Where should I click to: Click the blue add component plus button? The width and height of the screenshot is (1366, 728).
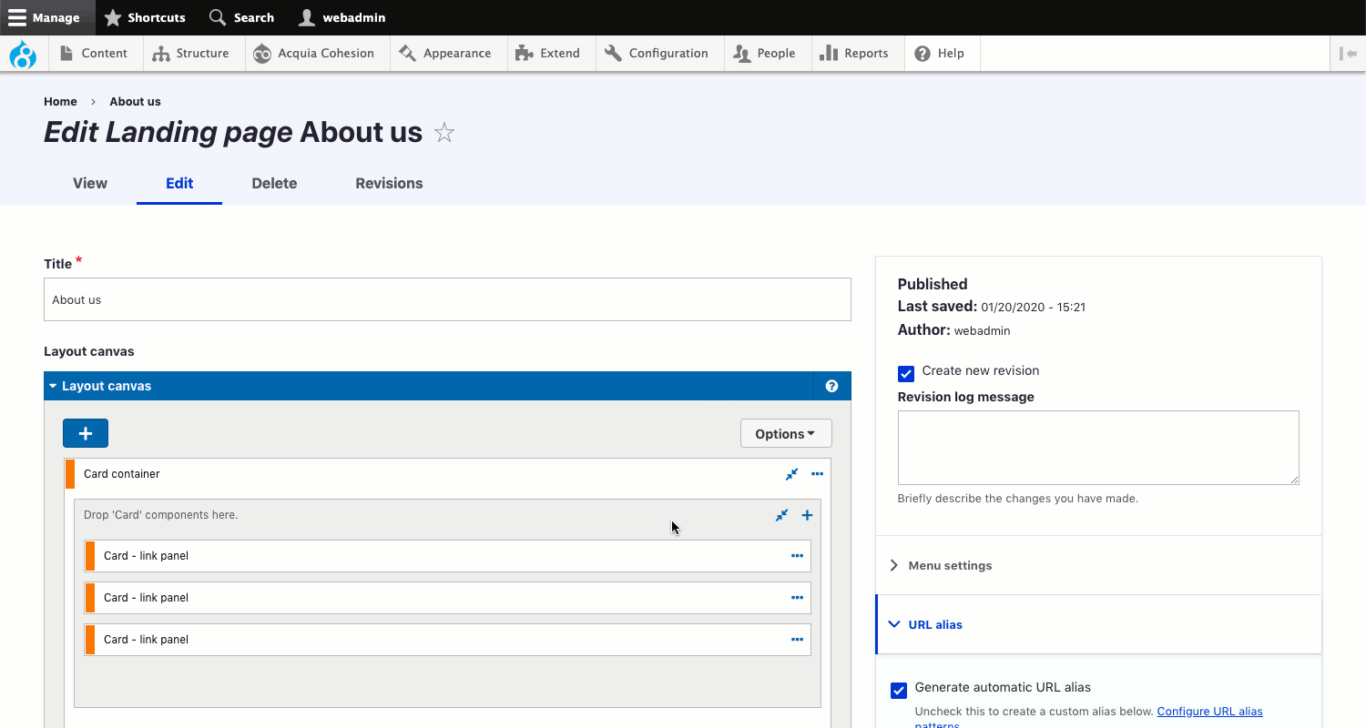point(86,433)
